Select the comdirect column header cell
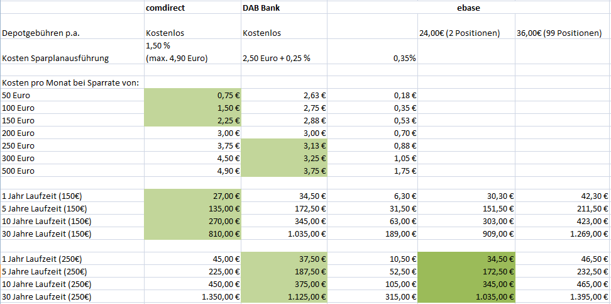This screenshot has height=304, width=611. coord(192,8)
